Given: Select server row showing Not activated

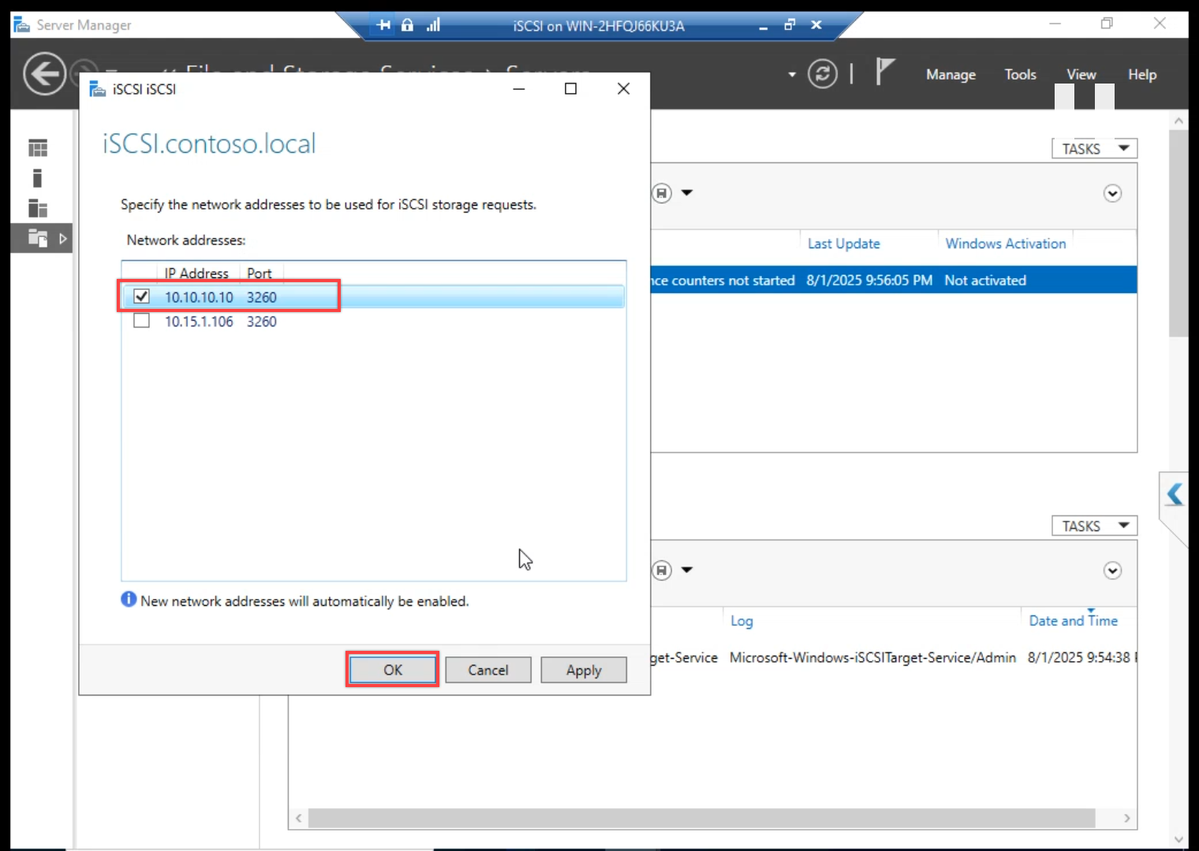Looking at the screenshot, I should 894,280.
